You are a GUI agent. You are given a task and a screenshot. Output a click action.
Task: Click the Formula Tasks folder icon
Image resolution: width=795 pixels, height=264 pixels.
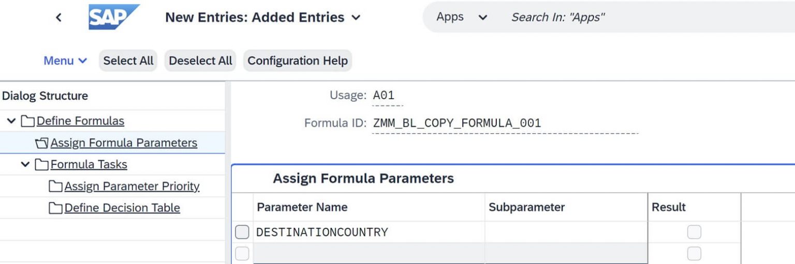pyautogui.click(x=41, y=165)
